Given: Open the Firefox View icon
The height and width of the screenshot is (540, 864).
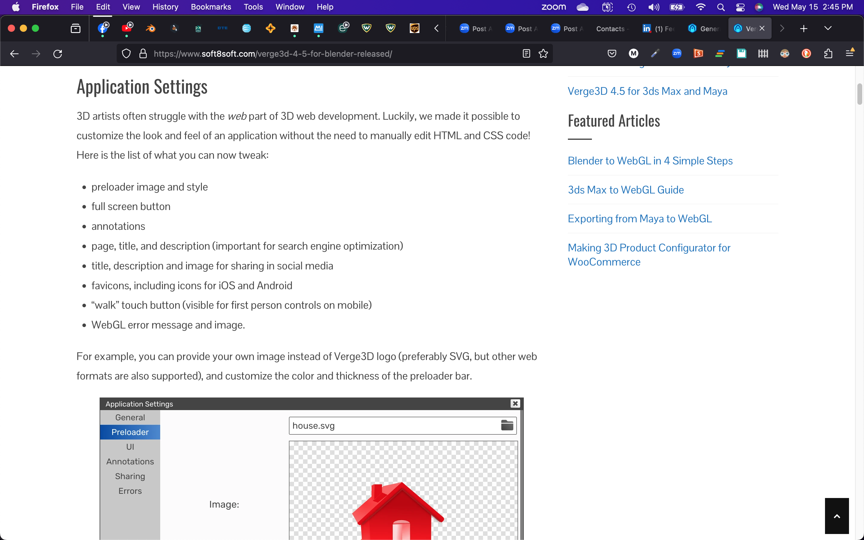Looking at the screenshot, I should pyautogui.click(x=75, y=28).
